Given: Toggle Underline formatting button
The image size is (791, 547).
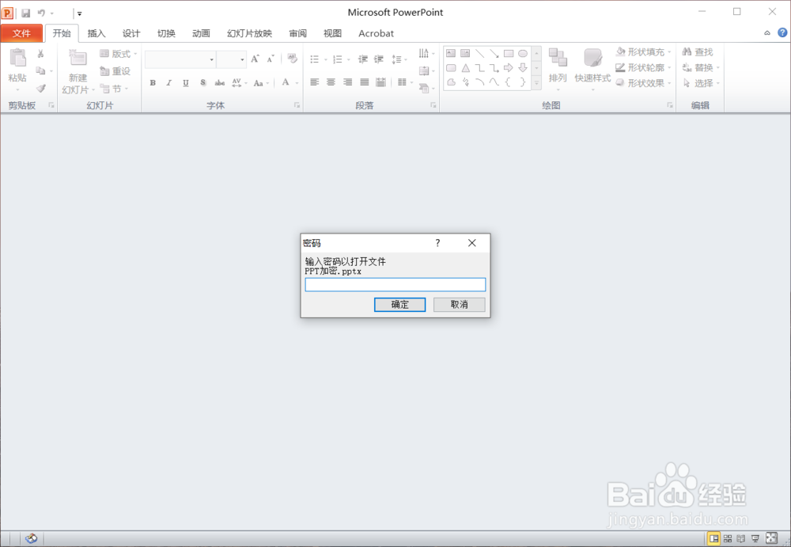Looking at the screenshot, I should (x=186, y=83).
